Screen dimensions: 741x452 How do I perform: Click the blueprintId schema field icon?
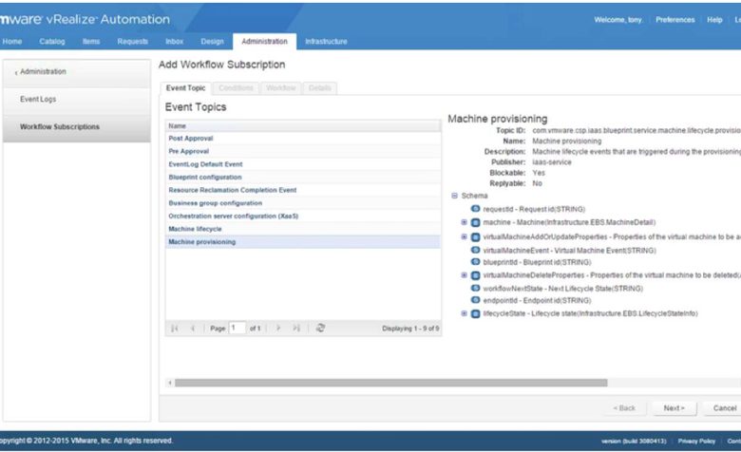tap(475, 262)
